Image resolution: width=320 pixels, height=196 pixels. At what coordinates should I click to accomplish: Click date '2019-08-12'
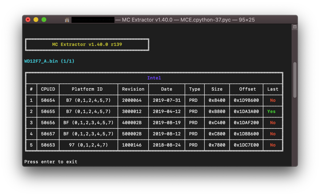[167, 134]
